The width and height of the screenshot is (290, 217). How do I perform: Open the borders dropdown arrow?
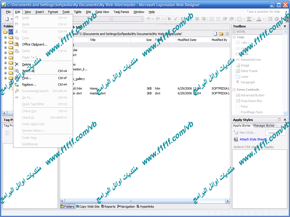244,19
